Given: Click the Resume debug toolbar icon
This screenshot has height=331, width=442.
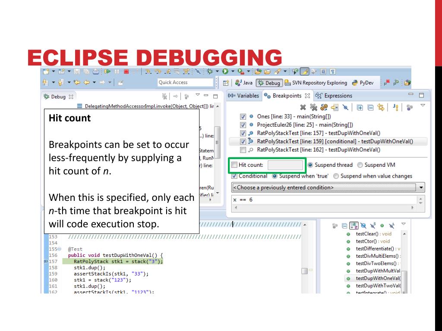Looking at the screenshot, I should click(107, 72).
